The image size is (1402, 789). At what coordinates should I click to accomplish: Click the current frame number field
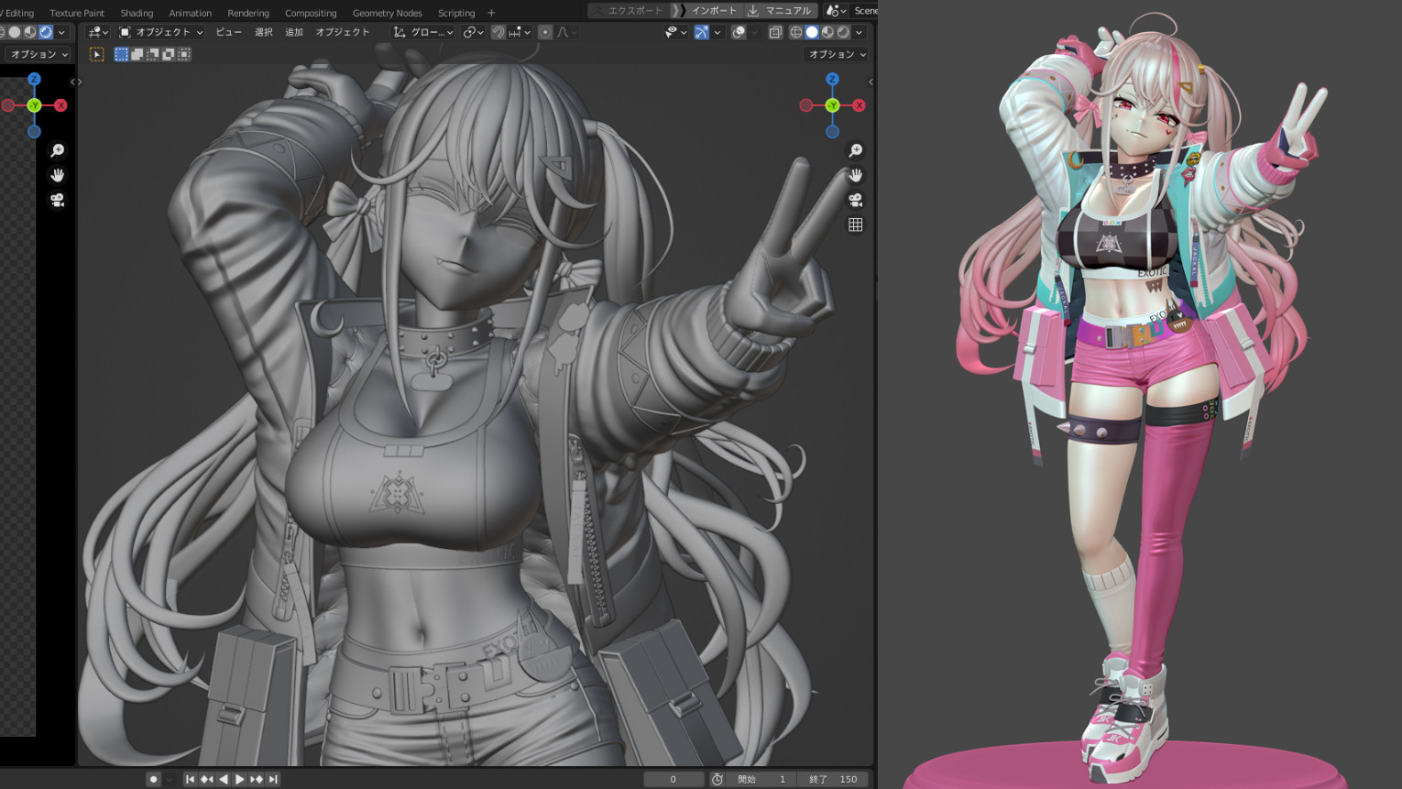[673, 779]
